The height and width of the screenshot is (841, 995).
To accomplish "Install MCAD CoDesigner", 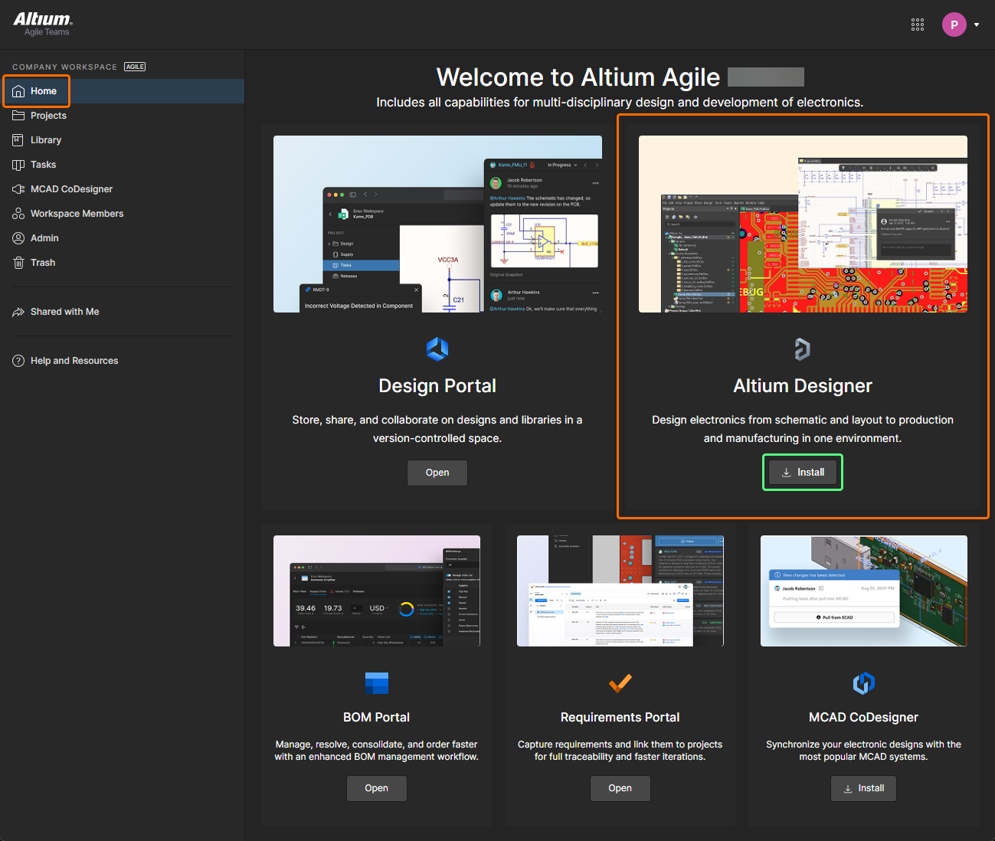I will [863, 788].
